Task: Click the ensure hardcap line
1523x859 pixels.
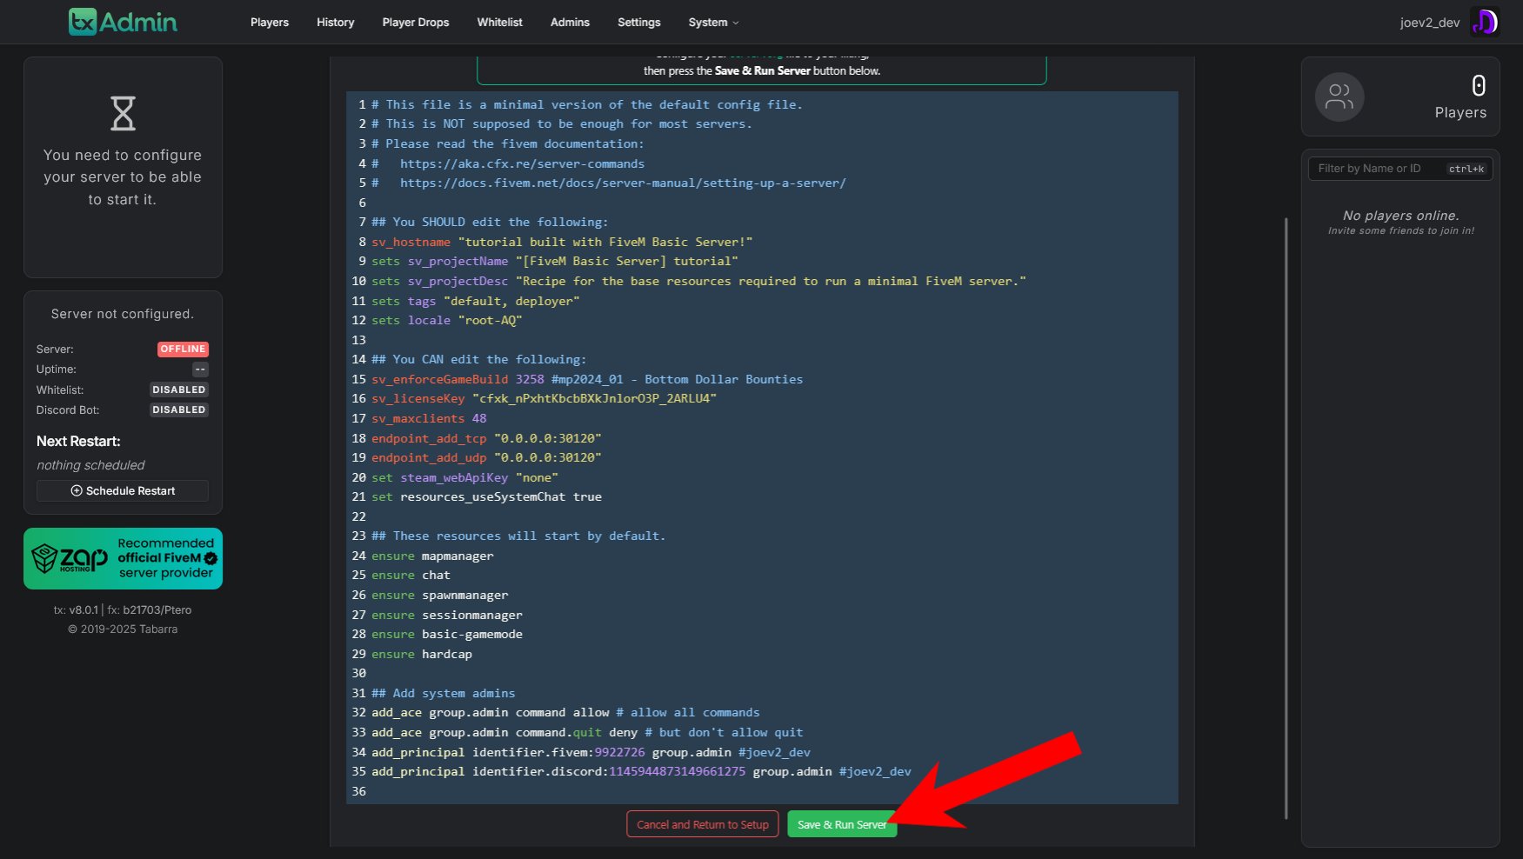Action: click(x=422, y=654)
